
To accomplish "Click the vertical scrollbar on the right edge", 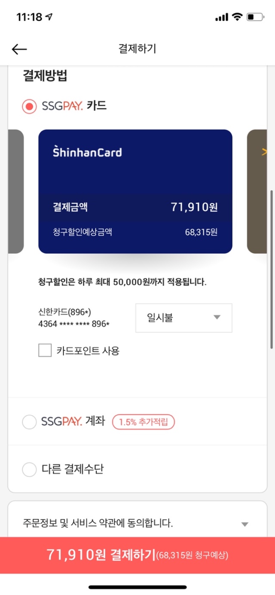I will (272, 269).
